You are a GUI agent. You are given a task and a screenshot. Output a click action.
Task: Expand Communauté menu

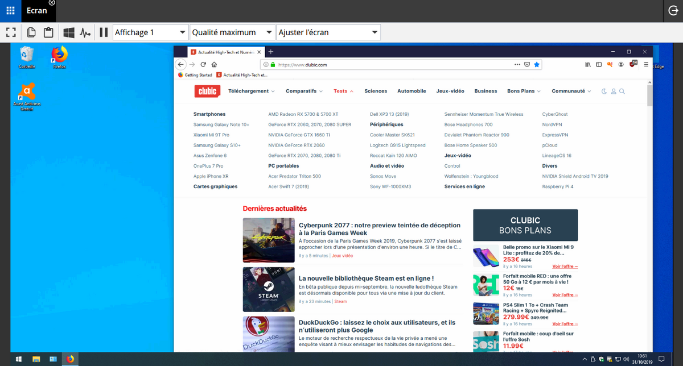point(571,91)
